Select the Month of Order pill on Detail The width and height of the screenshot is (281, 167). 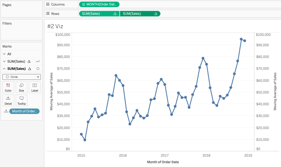click(24, 111)
